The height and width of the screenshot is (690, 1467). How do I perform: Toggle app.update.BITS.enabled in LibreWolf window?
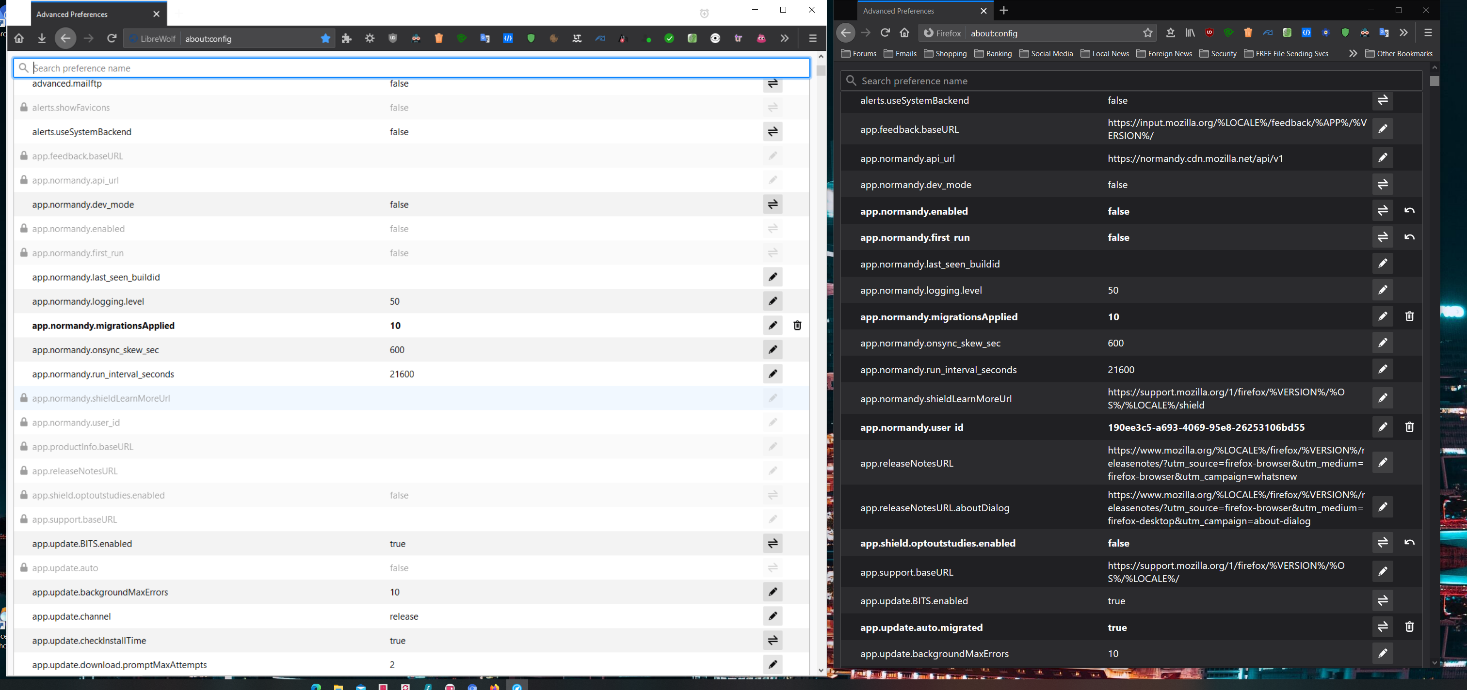coord(772,544)
